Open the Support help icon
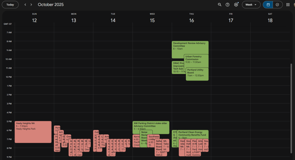Image resolution: width=295 pixels, height=160 pixels. [x=227, y=5]
